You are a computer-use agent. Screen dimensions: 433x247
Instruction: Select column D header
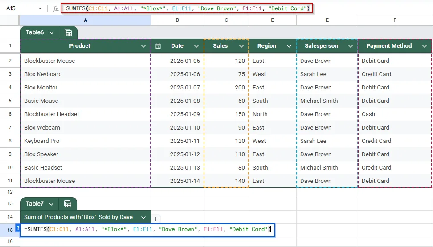[x=273, y=20]
